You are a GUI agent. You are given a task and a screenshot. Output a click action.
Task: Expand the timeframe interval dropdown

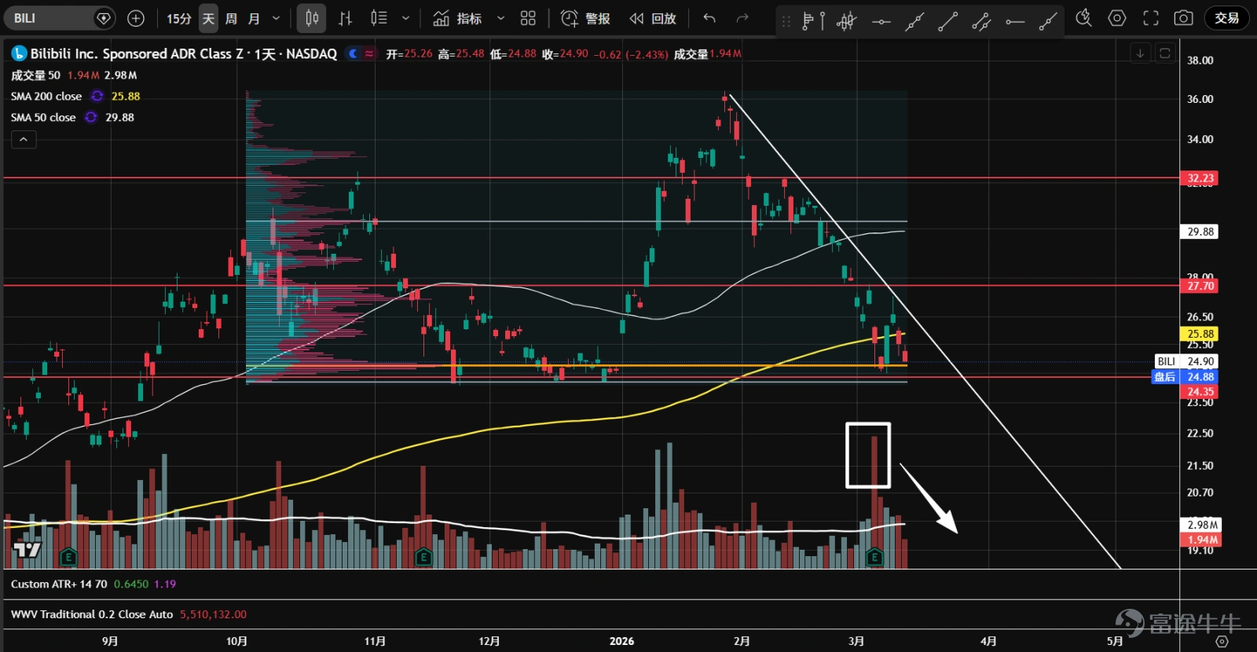[x=276, y=18]
